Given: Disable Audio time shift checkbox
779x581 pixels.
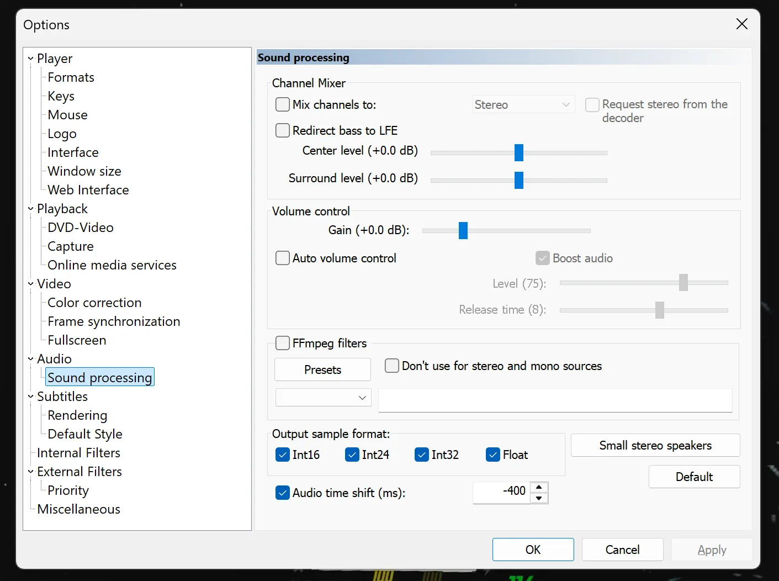Looking at the screenshot, I should 283,493.
